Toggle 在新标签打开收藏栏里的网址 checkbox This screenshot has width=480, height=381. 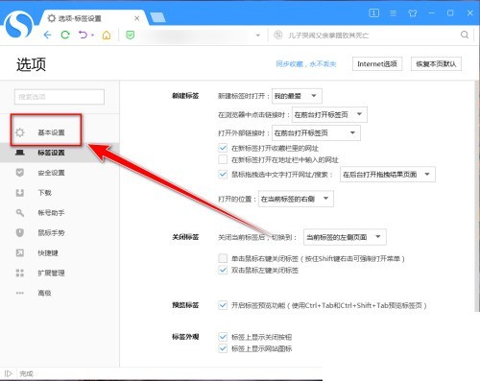pyautogui.click(x=223, y=148)
